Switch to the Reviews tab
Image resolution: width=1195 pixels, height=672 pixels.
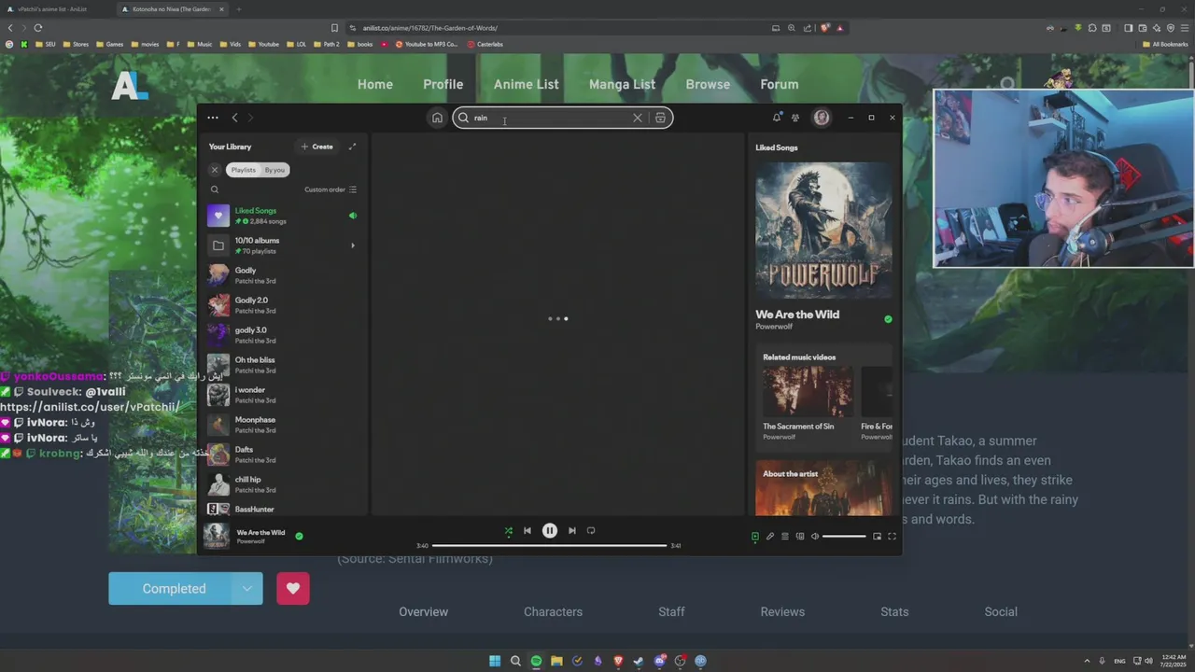click(x=782, y=611)
